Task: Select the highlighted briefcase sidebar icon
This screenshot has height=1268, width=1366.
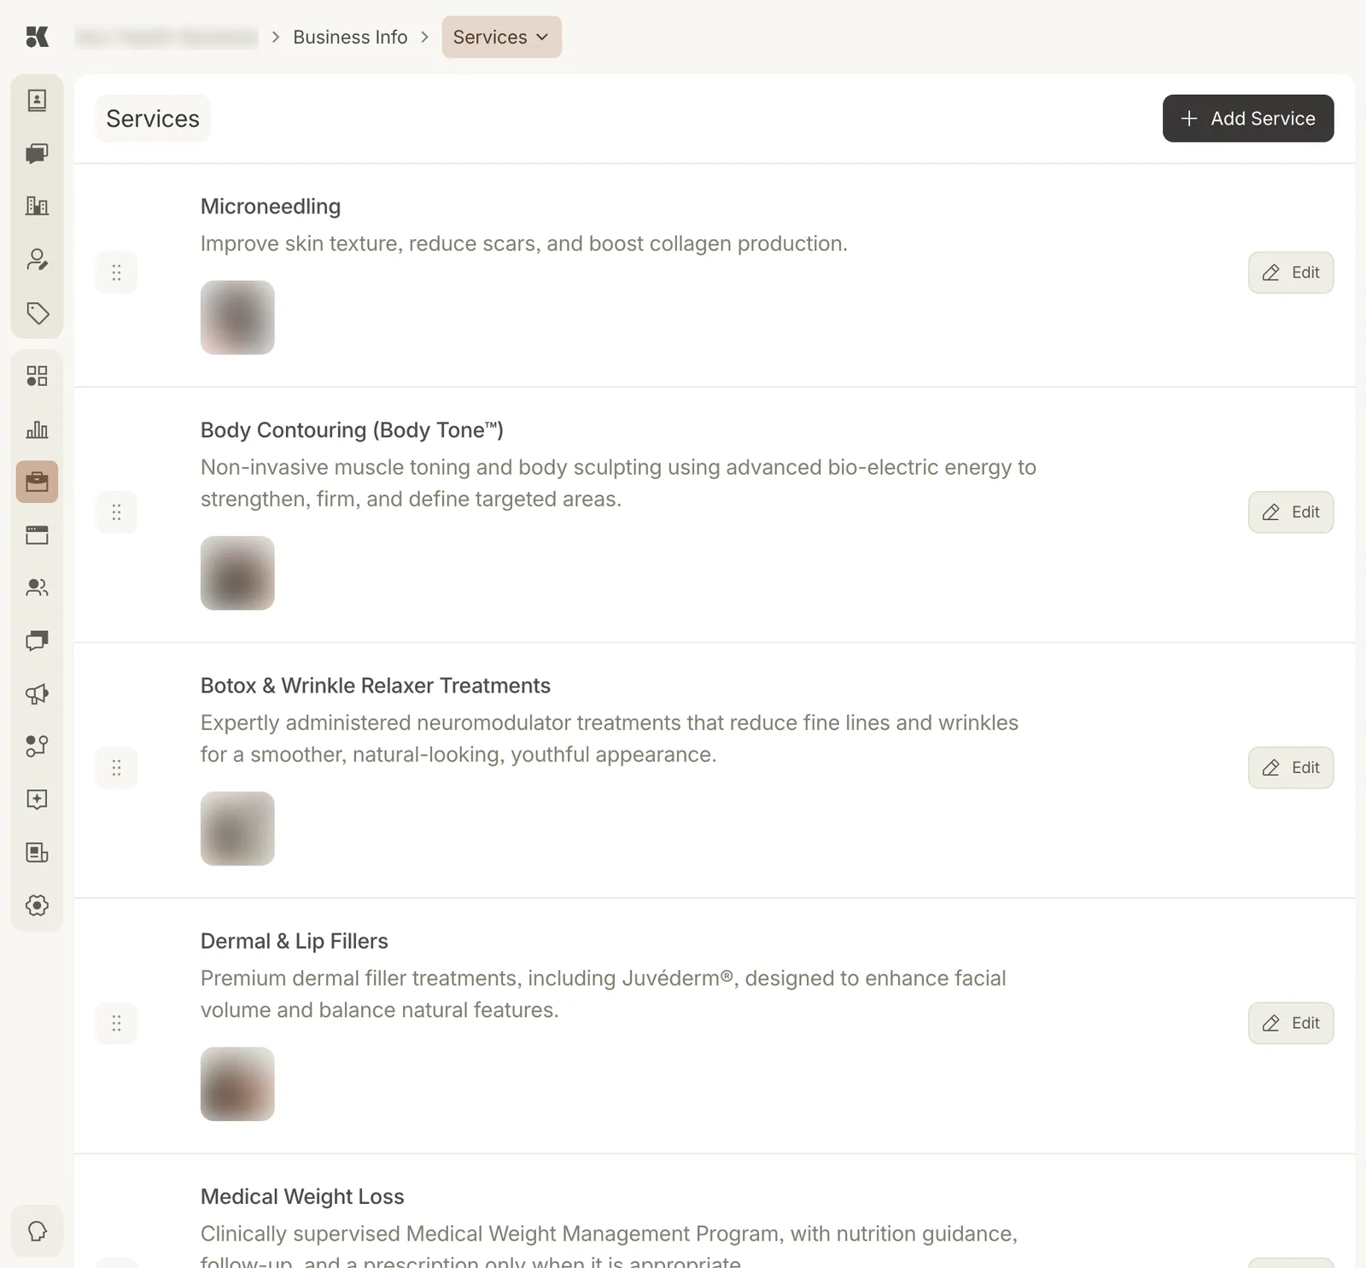Action: pyautogui.click(x=37, y=482)
